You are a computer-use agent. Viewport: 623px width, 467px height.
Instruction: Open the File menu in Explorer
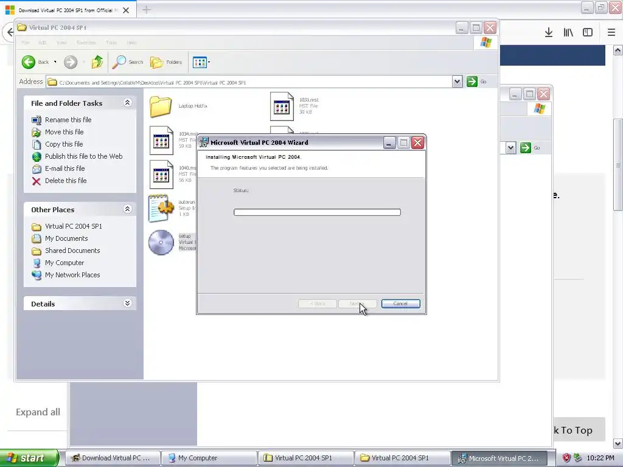tap(26, 43)
